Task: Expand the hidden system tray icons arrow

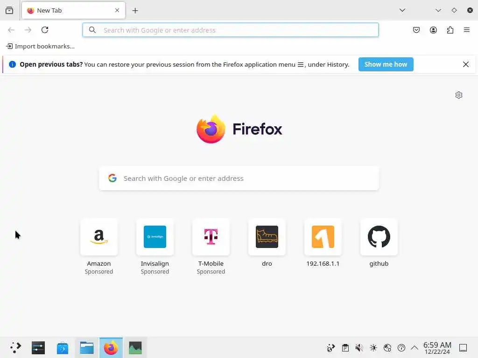Action: point(415,348)
